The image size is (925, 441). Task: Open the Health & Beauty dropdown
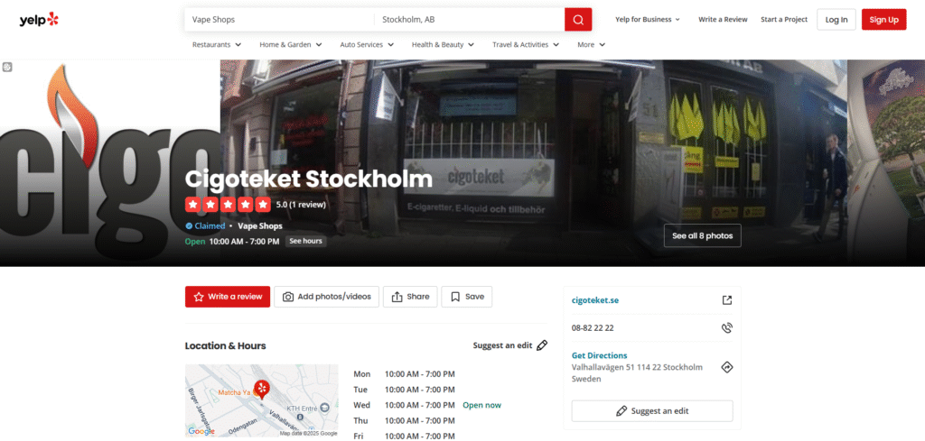[443, 45]
